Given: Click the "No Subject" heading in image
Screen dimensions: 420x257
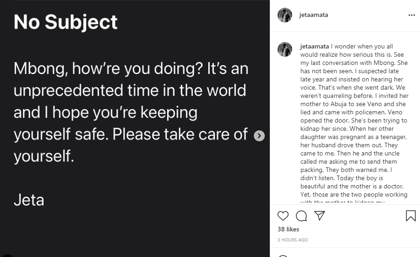Looking at the screenshot, I should click(x=66, y=22).
